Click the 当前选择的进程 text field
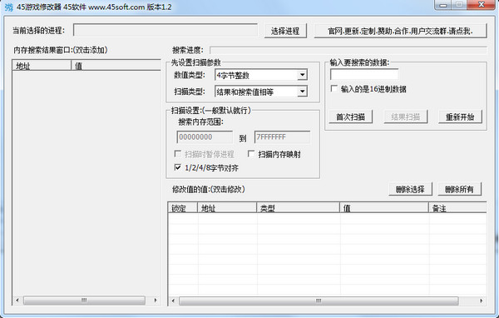499x318 pixels. click(x=166, y=31)
